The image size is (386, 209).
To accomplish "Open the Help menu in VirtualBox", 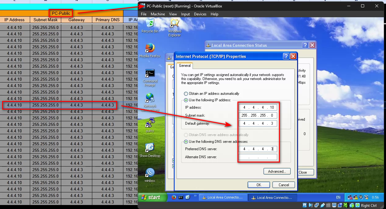I will 214,14.
